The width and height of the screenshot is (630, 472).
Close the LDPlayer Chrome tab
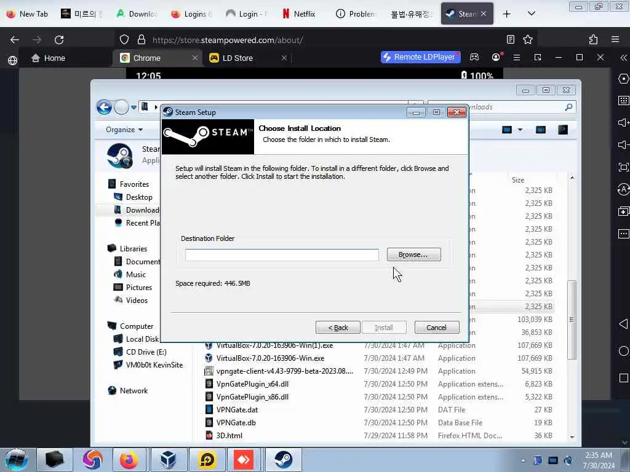click(x=195, y=58)
